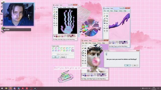Select the Magnifier tool in purple hands Paint window

pos(107,18)
